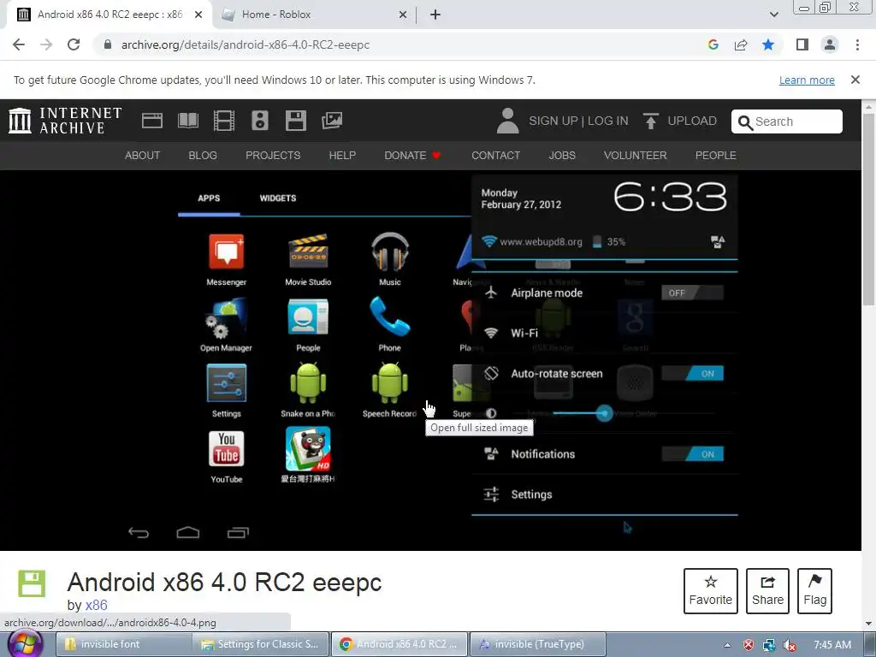Click the site lock icon
The image size is (876, 657).
tap(108, 44)
